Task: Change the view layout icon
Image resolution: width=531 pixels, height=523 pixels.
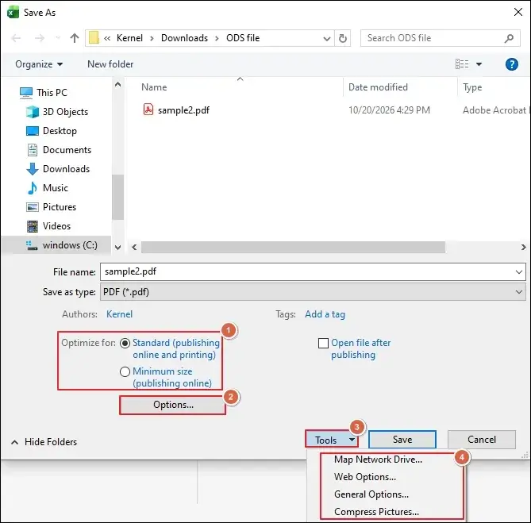Action: coord(462,63)
